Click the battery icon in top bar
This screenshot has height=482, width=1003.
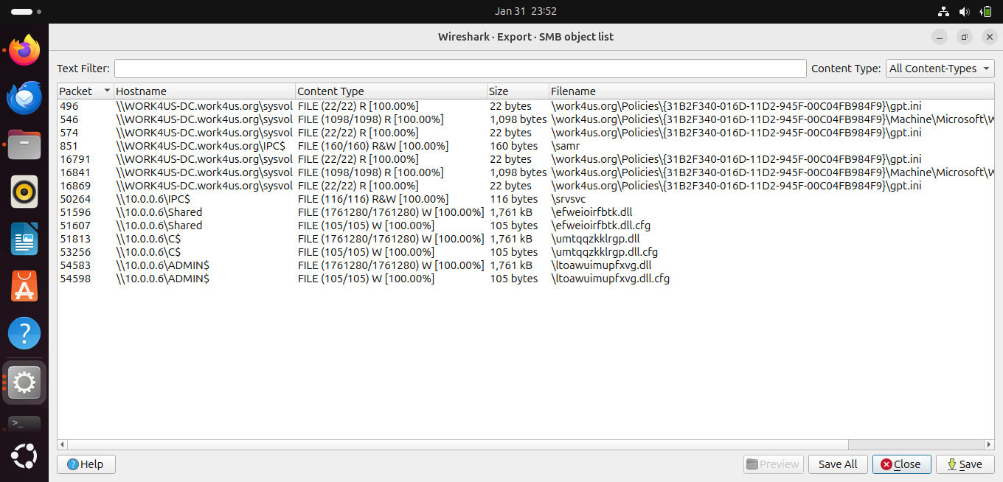point(985,11)
